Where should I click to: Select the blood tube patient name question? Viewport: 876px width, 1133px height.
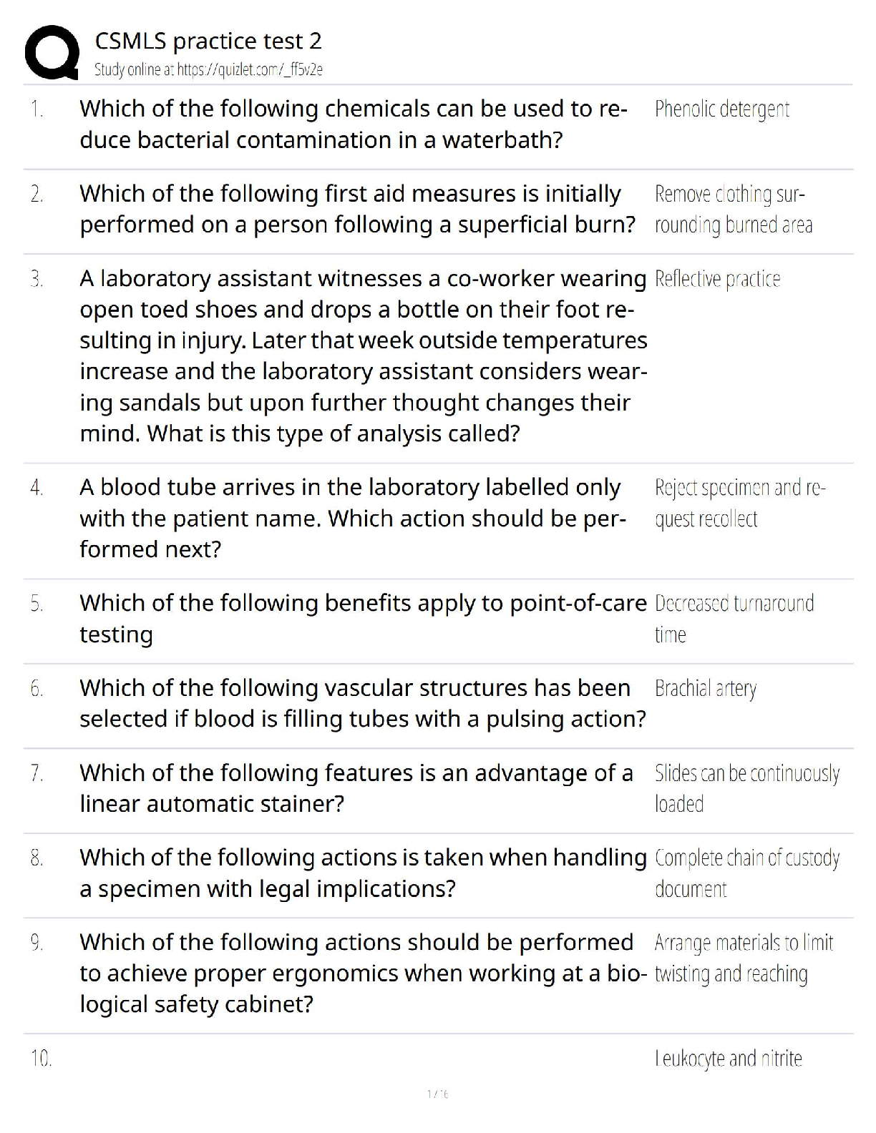pos(353,518)
